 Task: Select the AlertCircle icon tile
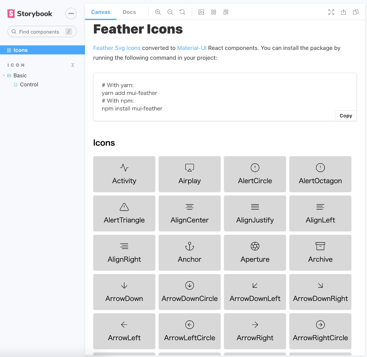coord(255,174)
